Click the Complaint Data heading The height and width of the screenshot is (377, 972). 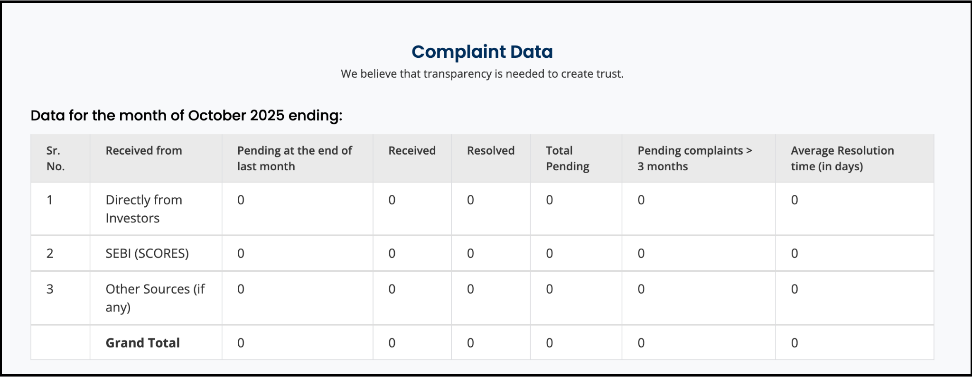(482, 52)
